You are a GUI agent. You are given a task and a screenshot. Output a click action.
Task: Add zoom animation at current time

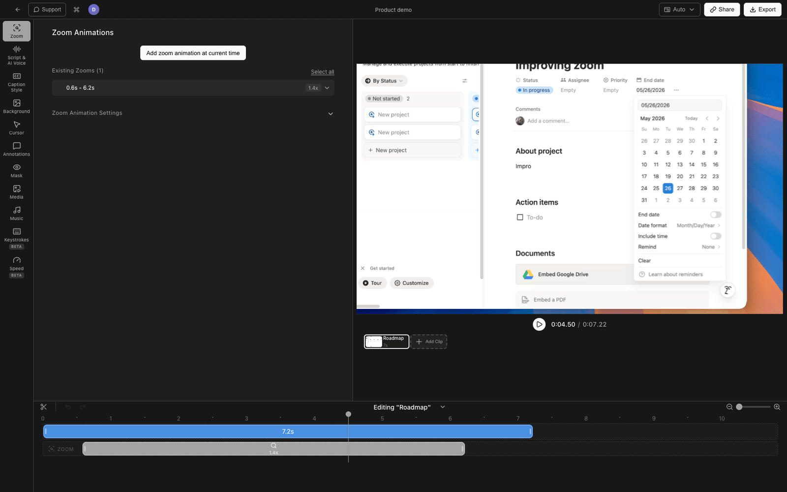click(x=193, y=53)
